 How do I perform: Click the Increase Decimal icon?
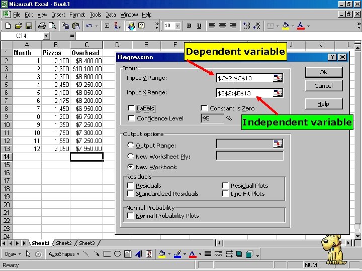click(x=246, y=26)
